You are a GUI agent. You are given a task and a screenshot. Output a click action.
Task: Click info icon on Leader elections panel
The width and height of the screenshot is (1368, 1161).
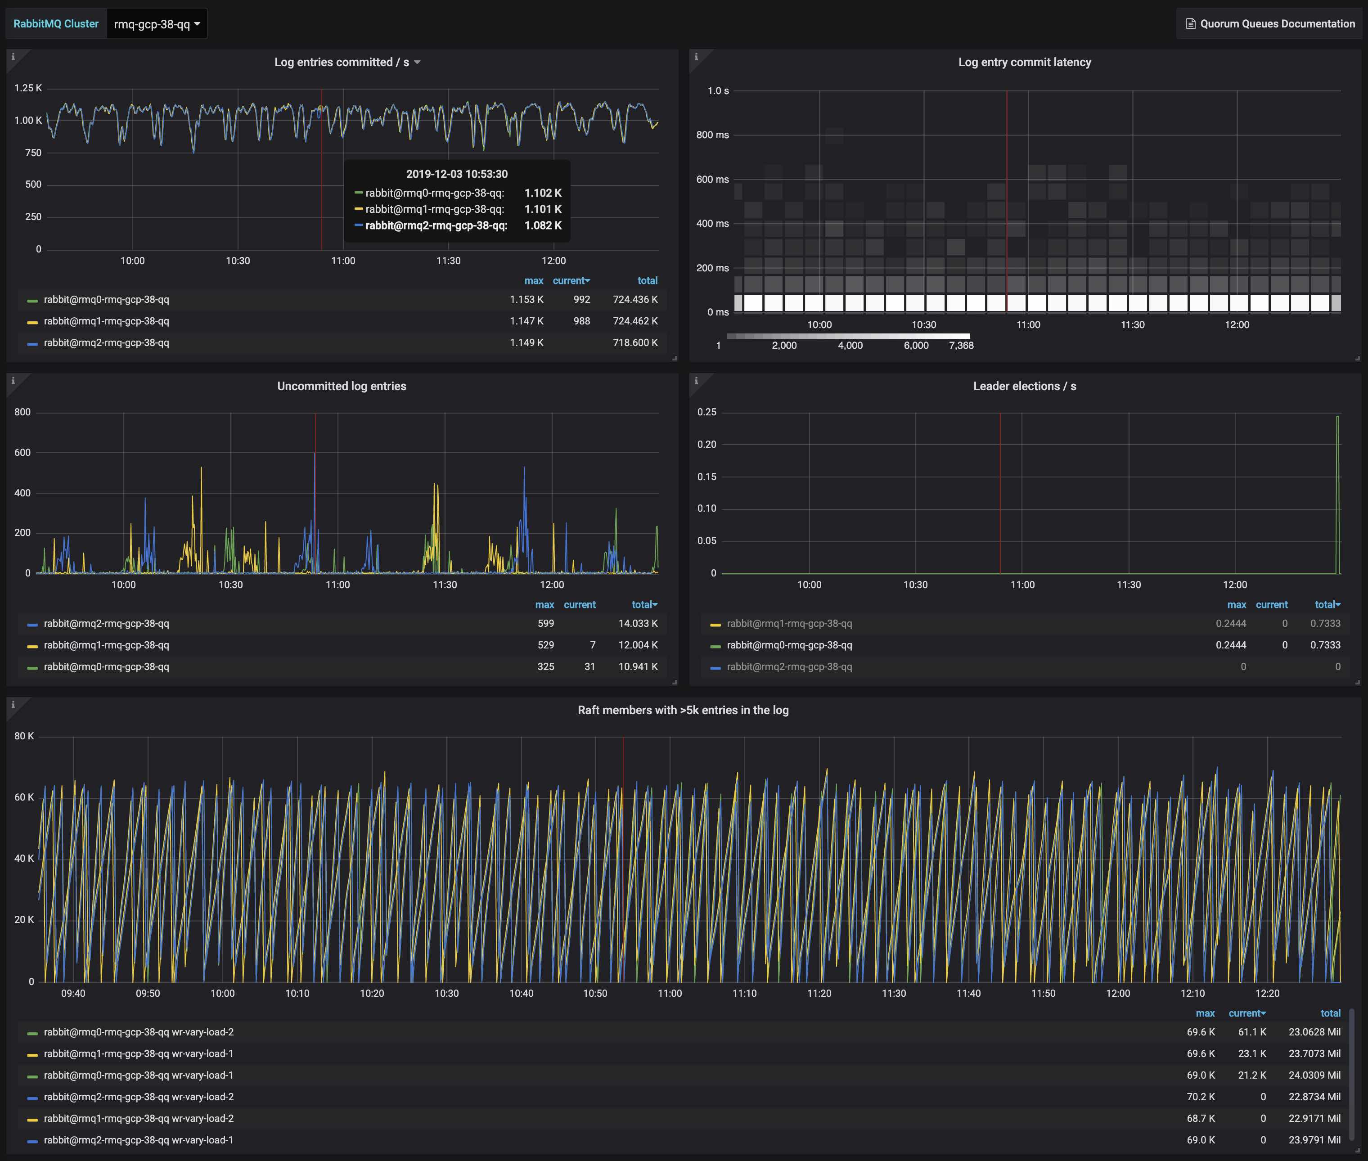pos(696,380)
